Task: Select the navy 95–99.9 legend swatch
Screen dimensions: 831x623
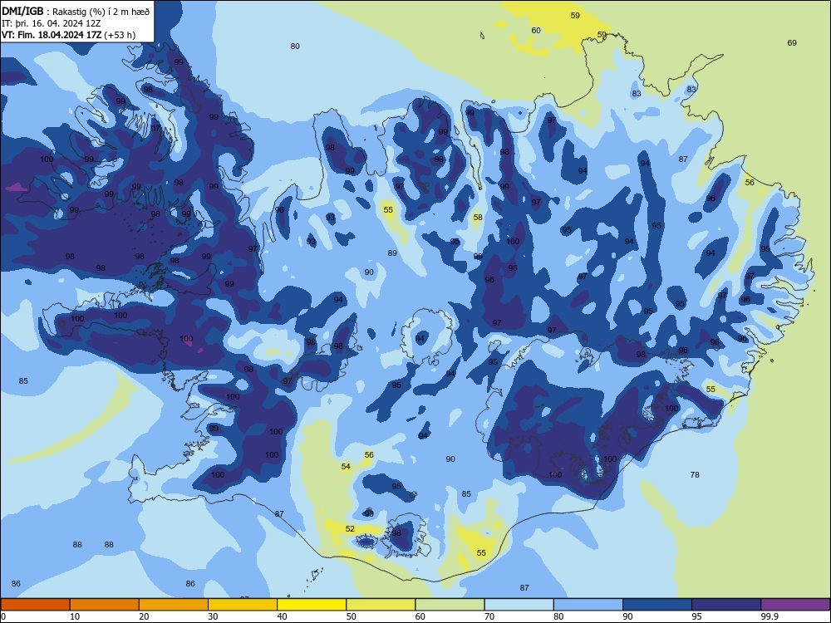Action: tap(726, 605)
